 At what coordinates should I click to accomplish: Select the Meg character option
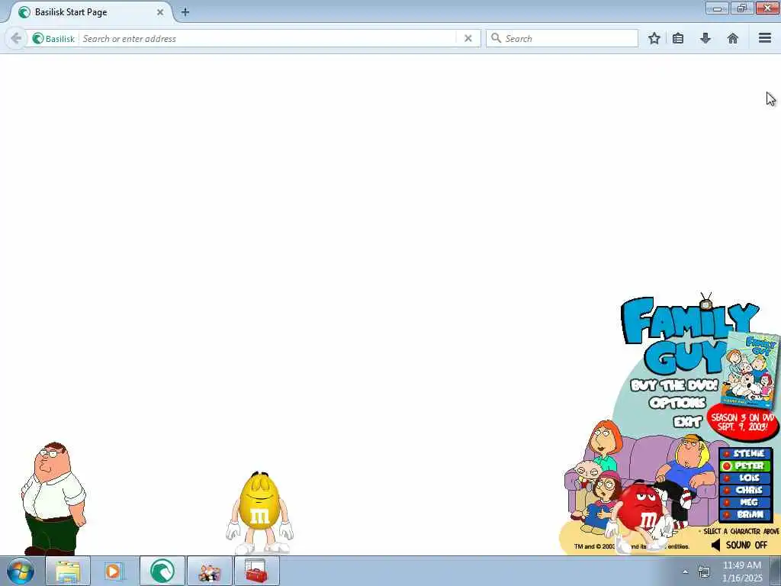coord(746,502)
